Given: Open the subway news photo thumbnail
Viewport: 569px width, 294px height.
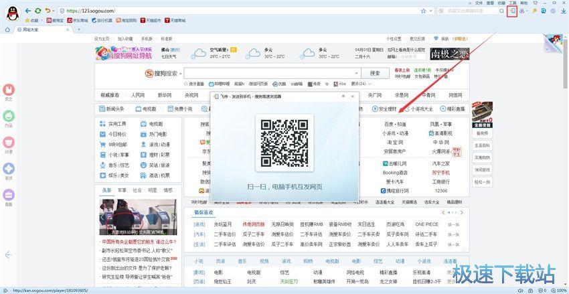Looking at the screenshot, I should click(138, 217).
